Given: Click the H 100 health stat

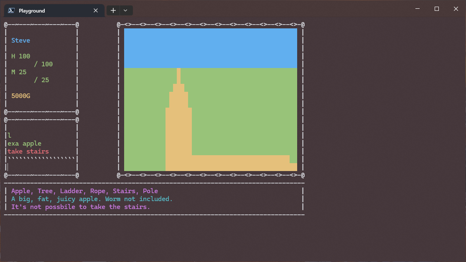Looking at the screenshot, I should click(20, 56).
